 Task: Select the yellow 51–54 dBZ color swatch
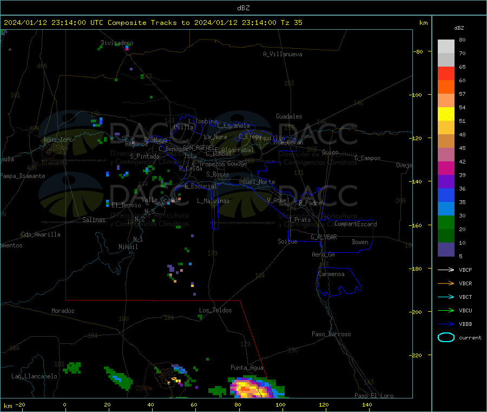(446, 114)
